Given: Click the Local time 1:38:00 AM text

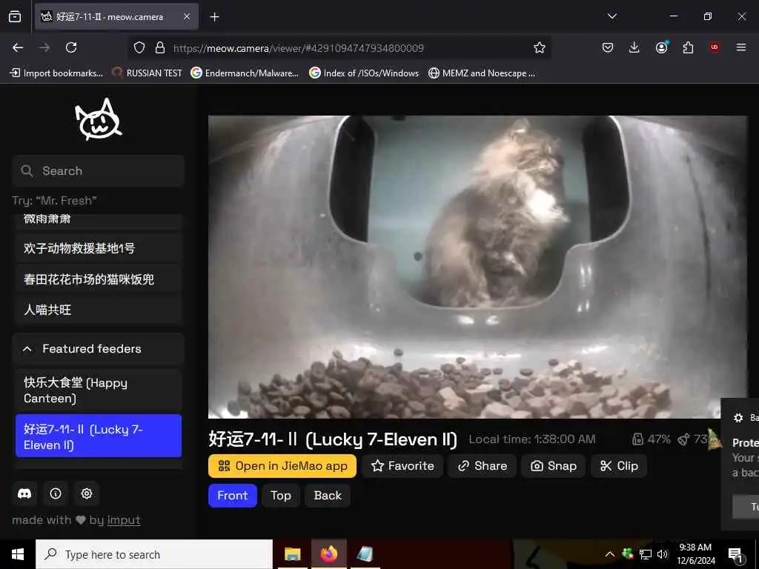Looking at the screenshot, I should (x=532, y=439).
